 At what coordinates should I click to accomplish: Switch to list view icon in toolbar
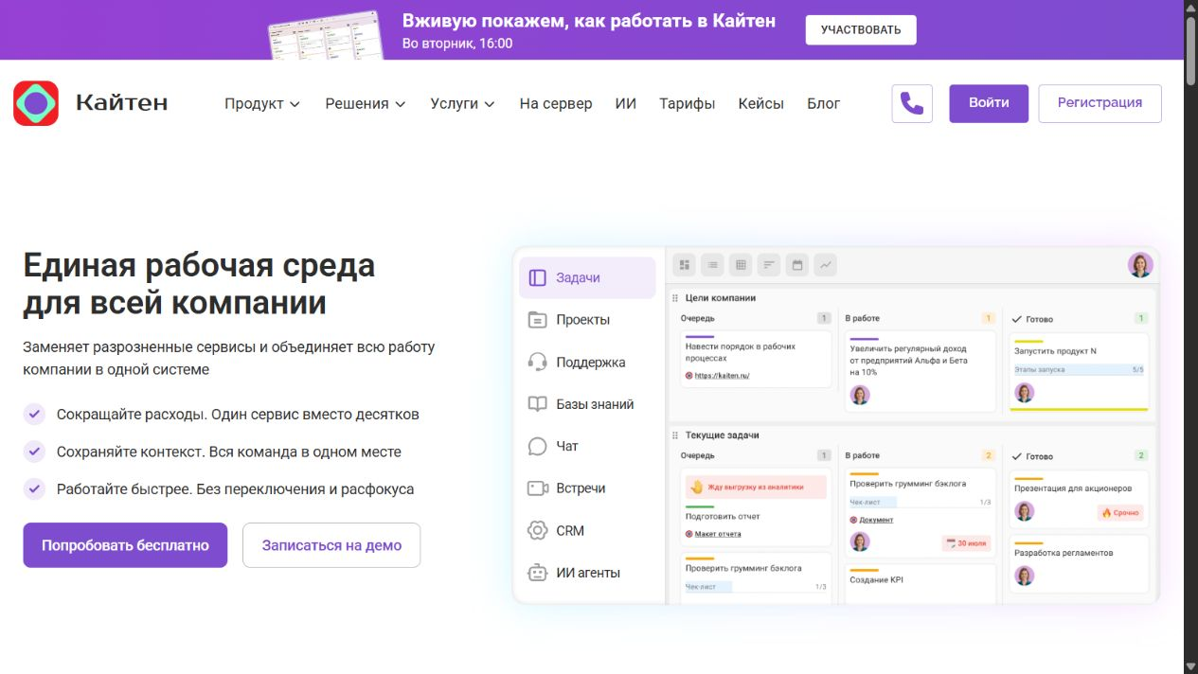tap(712, 265)
